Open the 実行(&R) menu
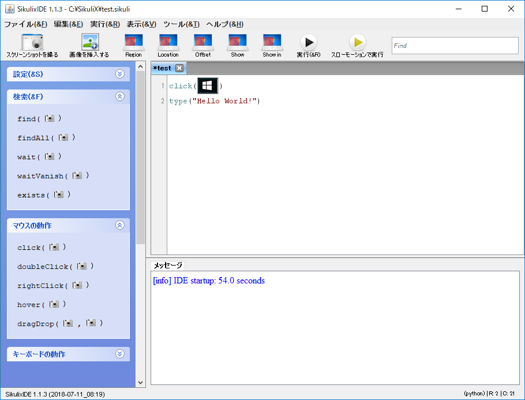 (105, 24)
